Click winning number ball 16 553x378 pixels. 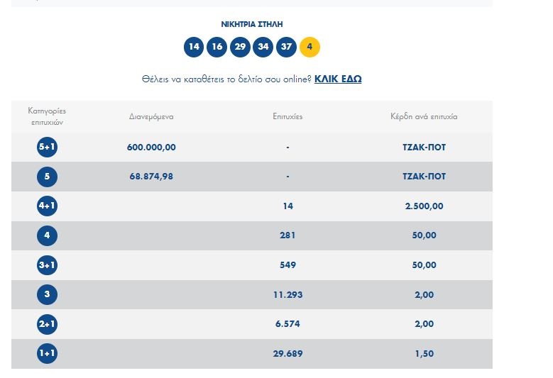217,48
